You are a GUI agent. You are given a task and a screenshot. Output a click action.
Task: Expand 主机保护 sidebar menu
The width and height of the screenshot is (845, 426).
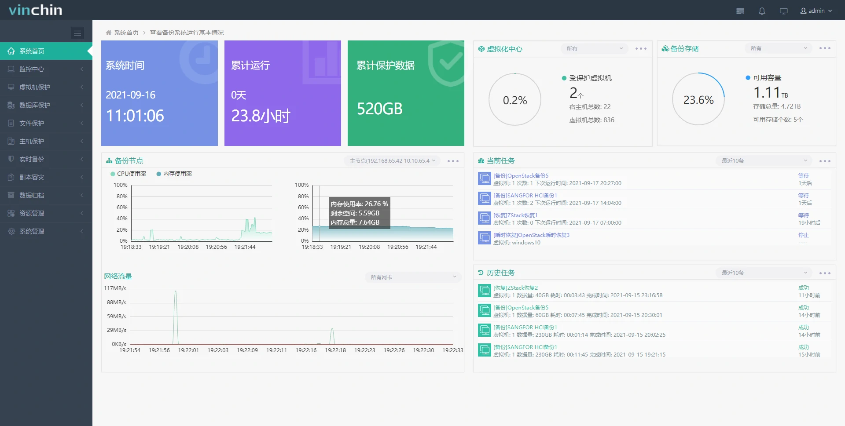point(46,141)
